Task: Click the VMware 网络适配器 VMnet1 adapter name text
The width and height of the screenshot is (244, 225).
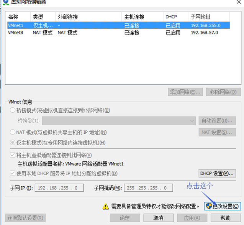Action: point(94,164)
